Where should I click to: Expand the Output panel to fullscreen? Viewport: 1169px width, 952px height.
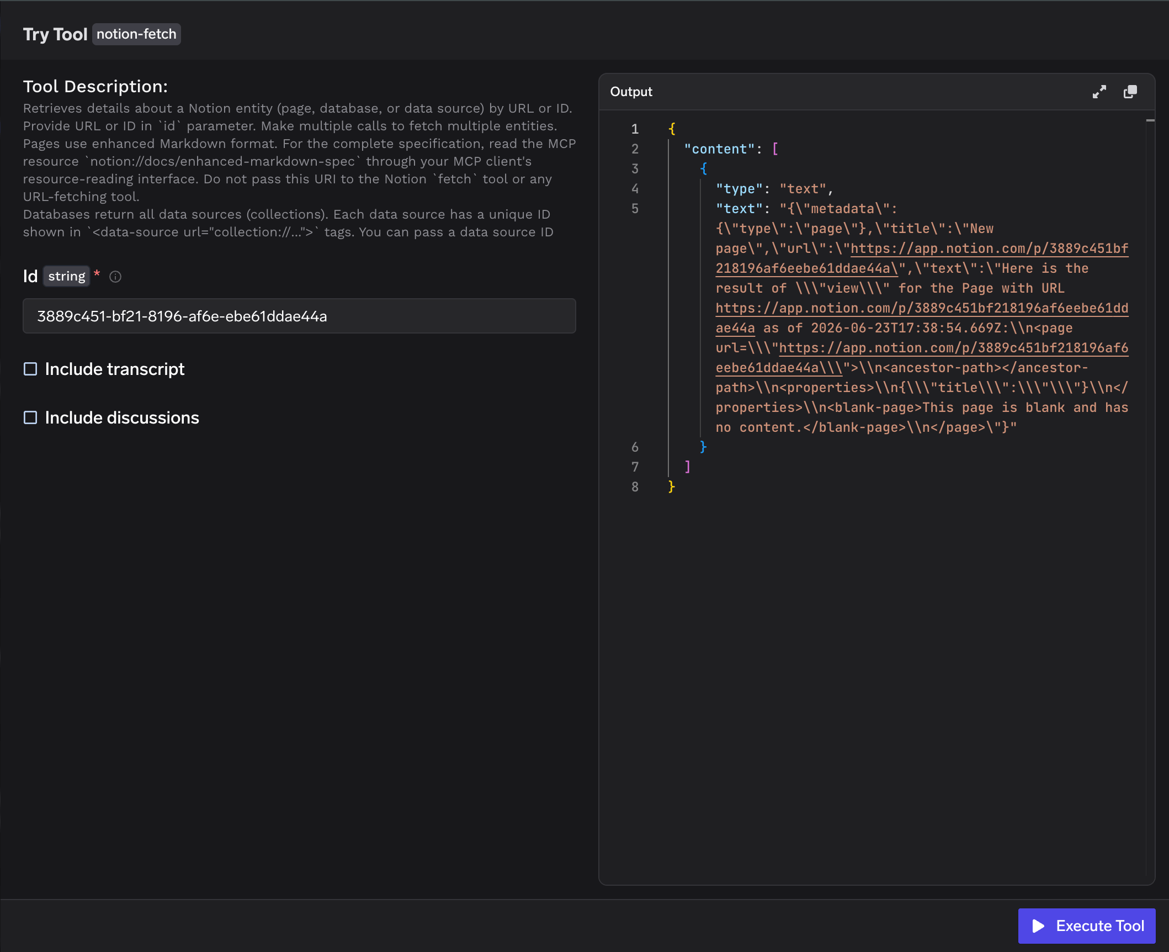coord(1099,92)
